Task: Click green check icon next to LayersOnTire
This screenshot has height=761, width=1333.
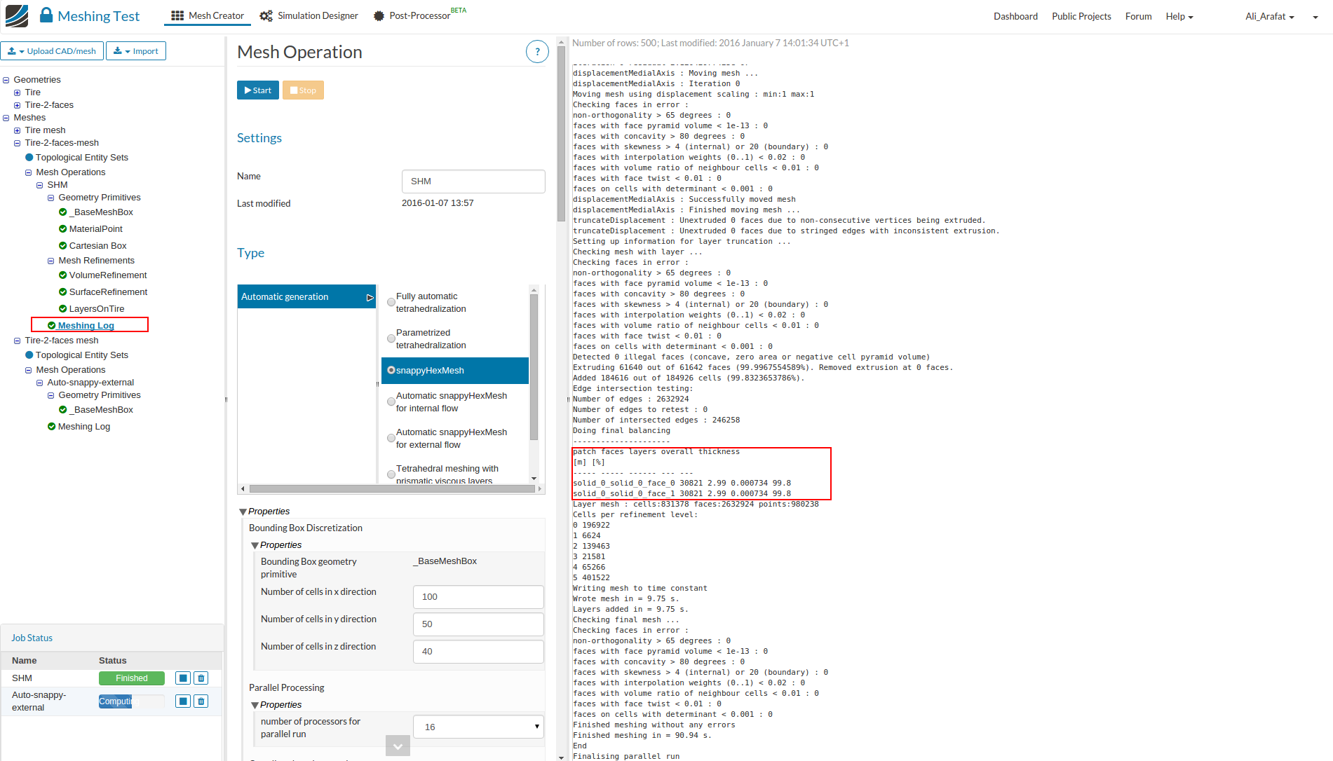Action: (x=63, y=309)
